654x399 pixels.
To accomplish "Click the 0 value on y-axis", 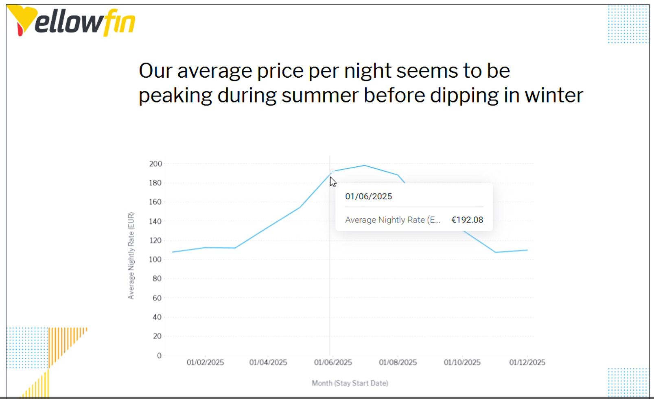I will [159, 355].
